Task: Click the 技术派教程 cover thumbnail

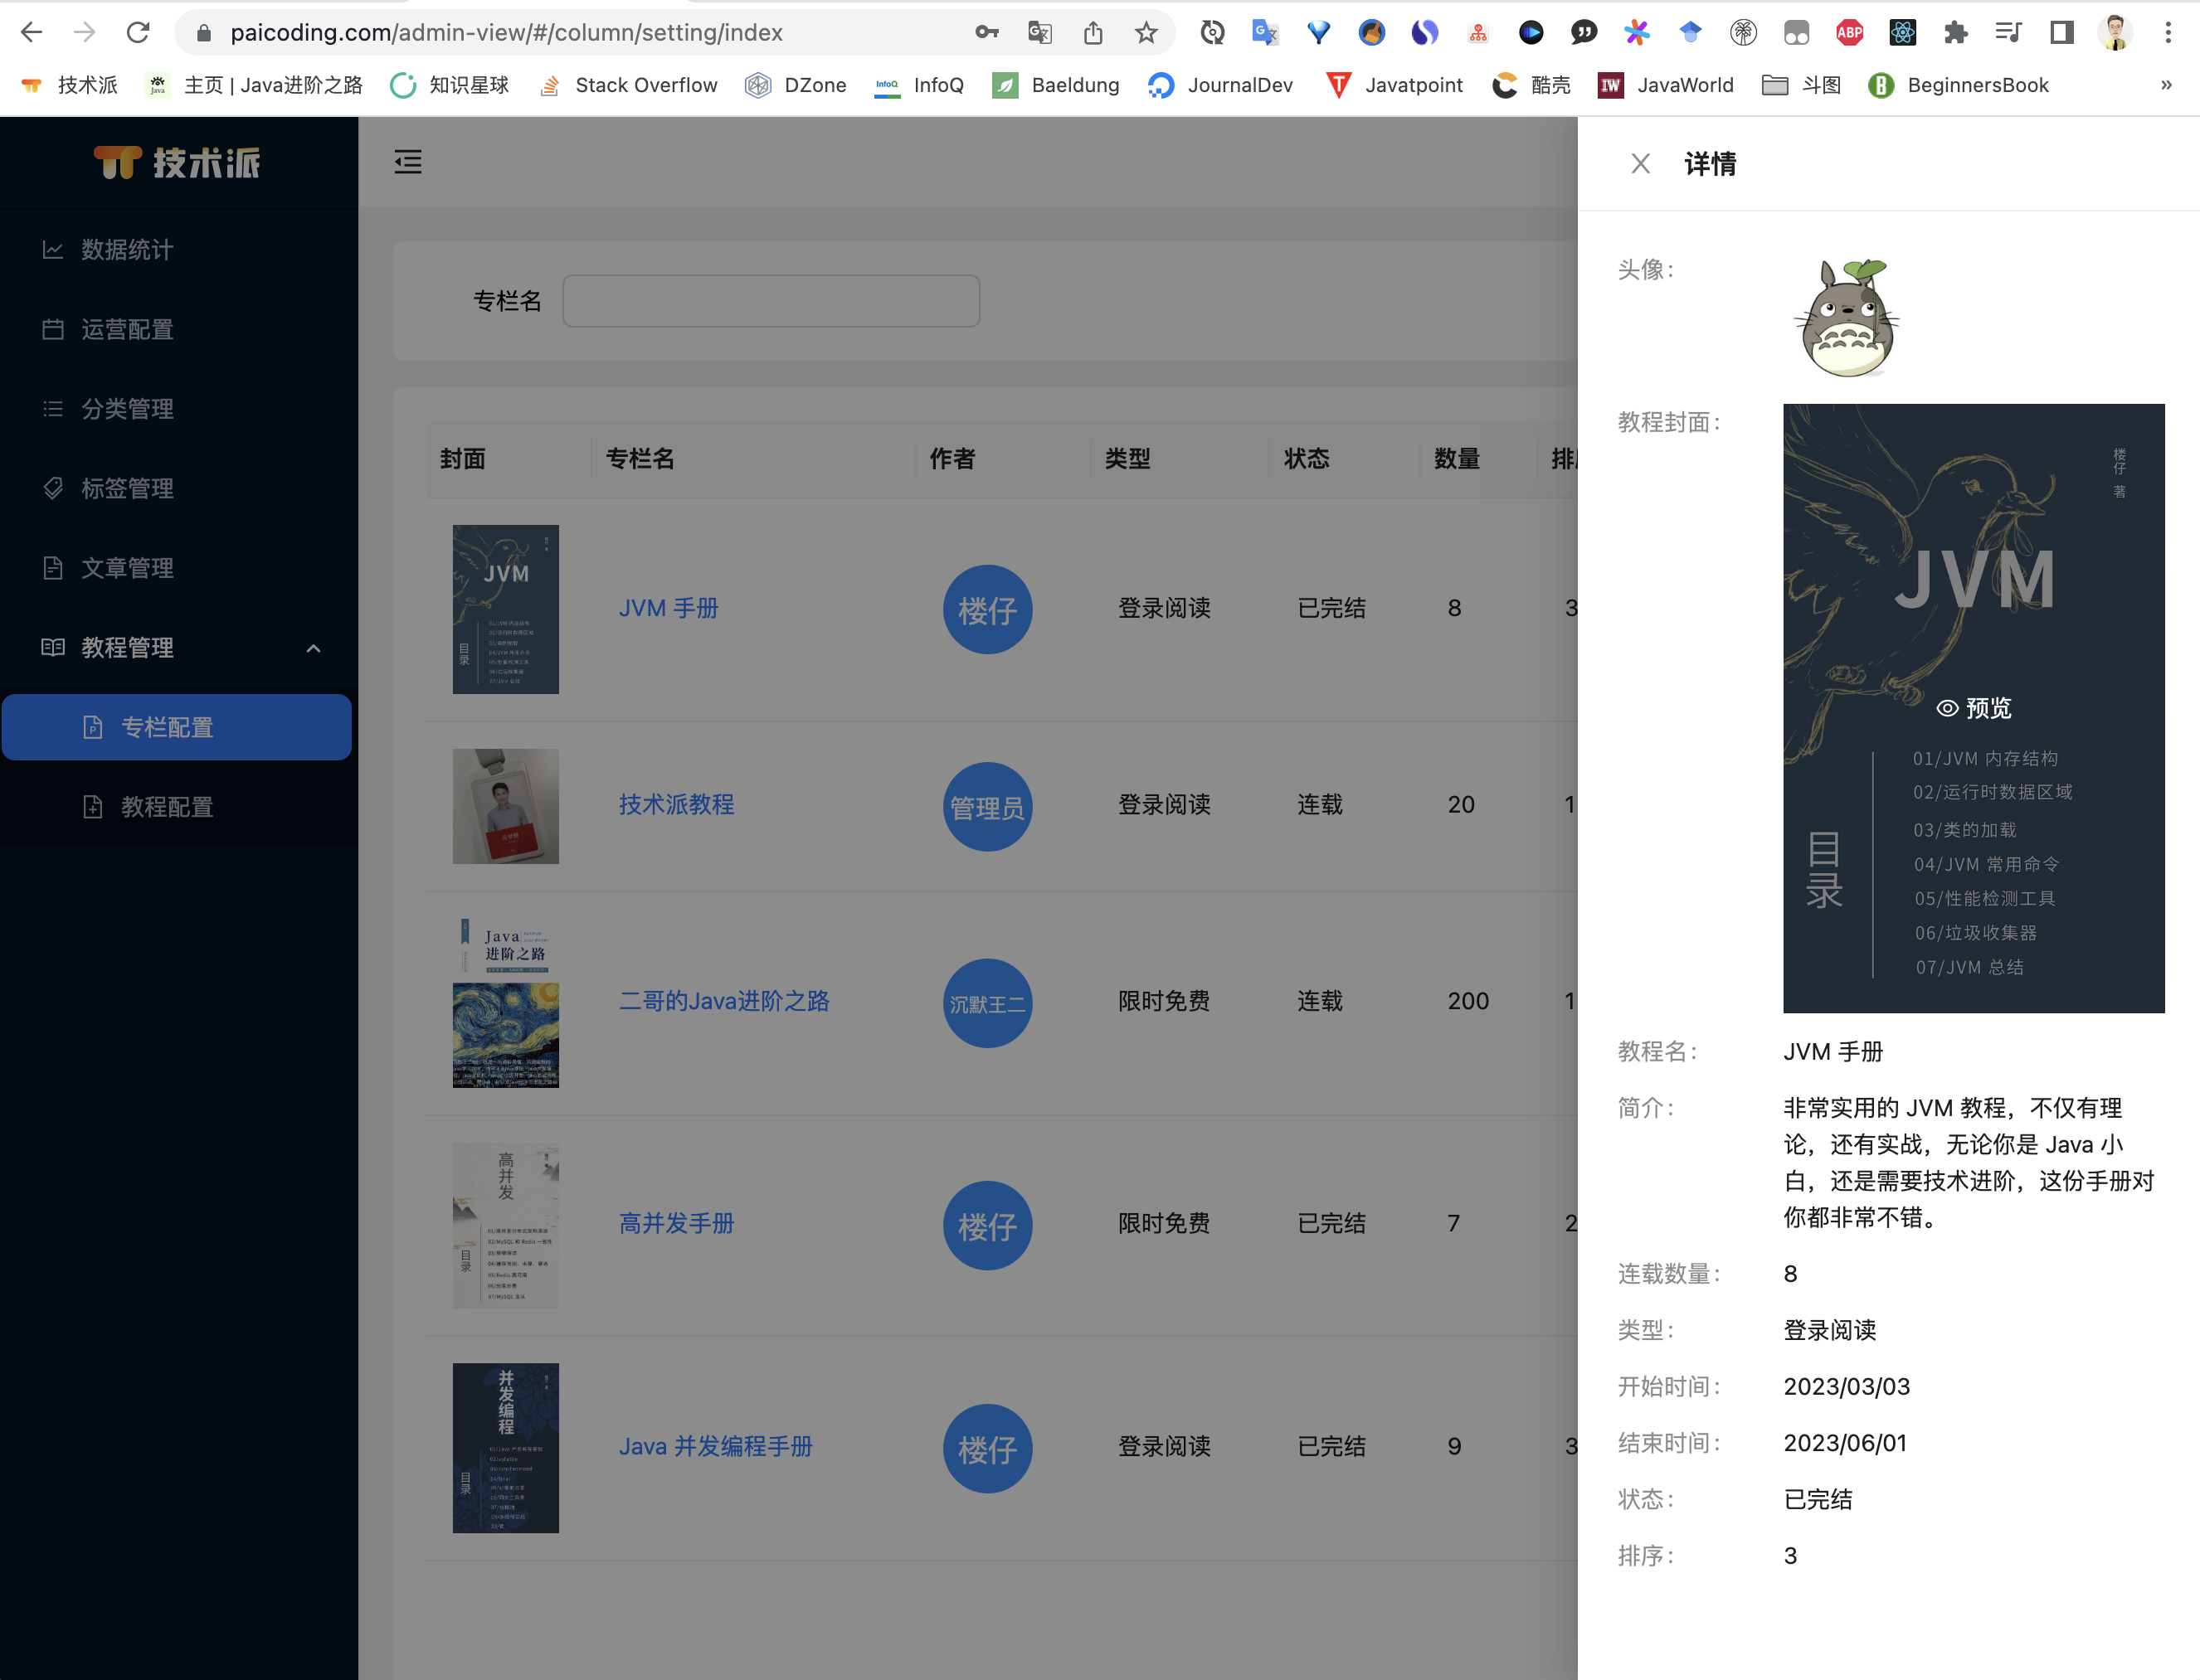Action: coord(505,806)
